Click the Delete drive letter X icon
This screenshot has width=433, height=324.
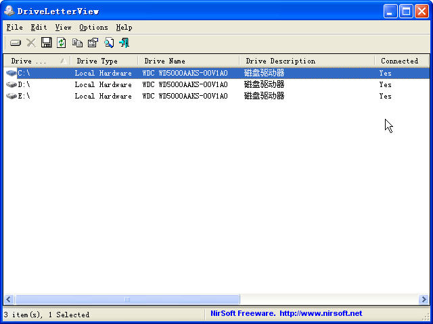[x=30, y=43]
